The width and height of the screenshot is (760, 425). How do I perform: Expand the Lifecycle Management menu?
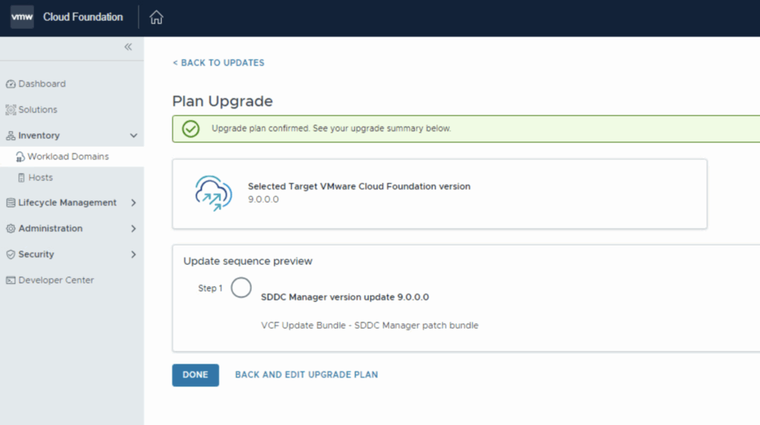pos(134,202)
